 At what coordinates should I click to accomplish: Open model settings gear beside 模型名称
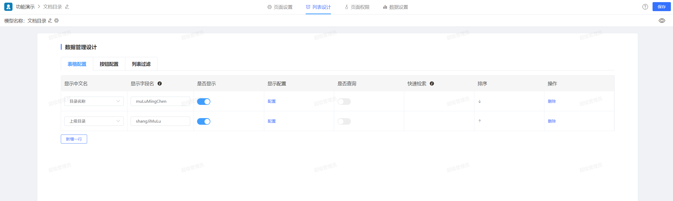57,21
